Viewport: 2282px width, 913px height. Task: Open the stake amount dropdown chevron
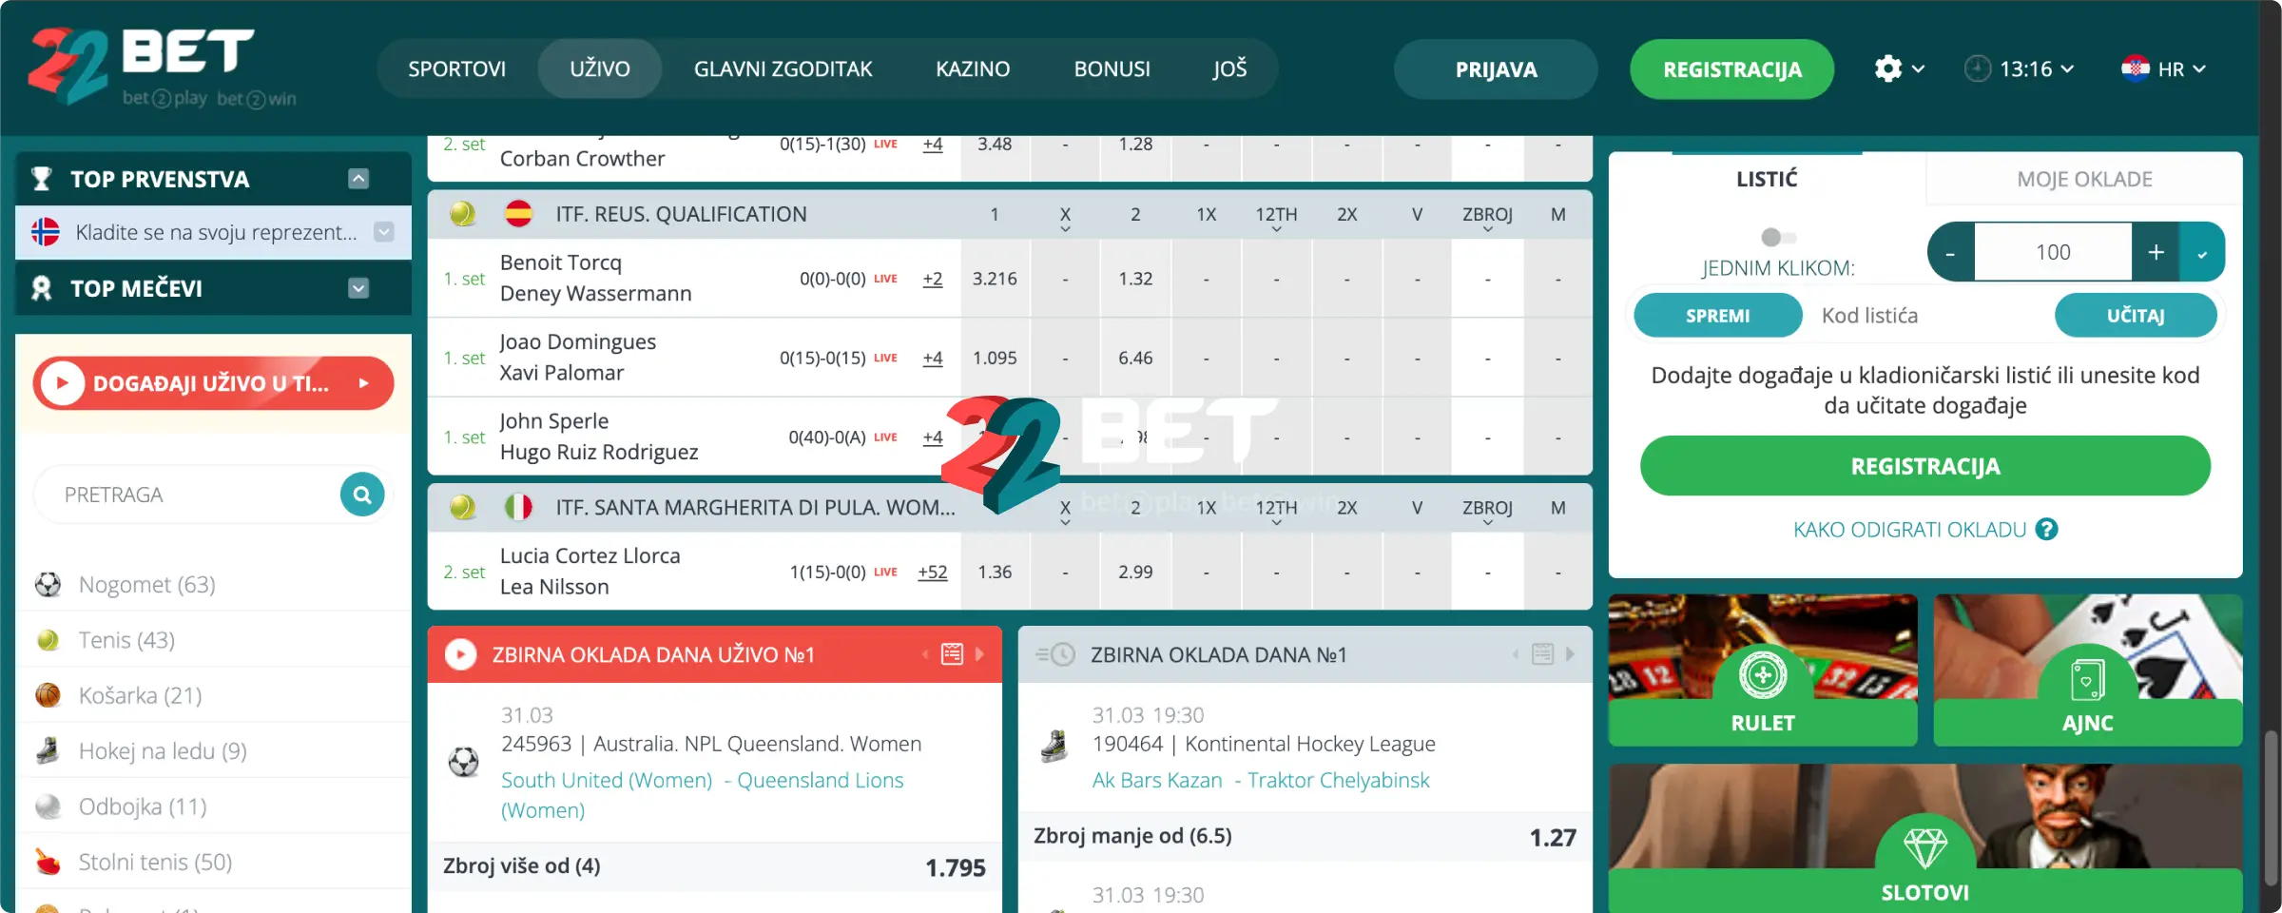click(2202, 252)
